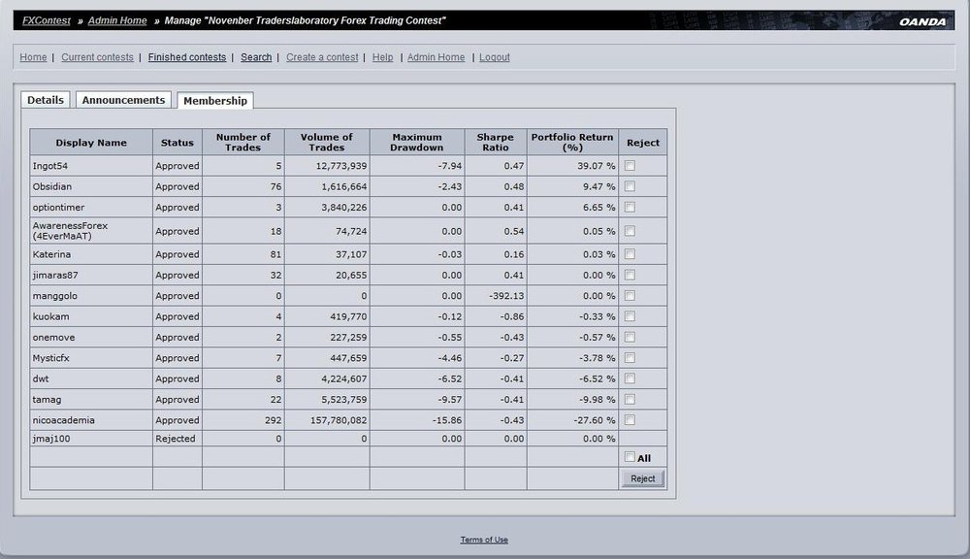Click the Rejected status of jmaj100
970x559 pixels.
175,439
